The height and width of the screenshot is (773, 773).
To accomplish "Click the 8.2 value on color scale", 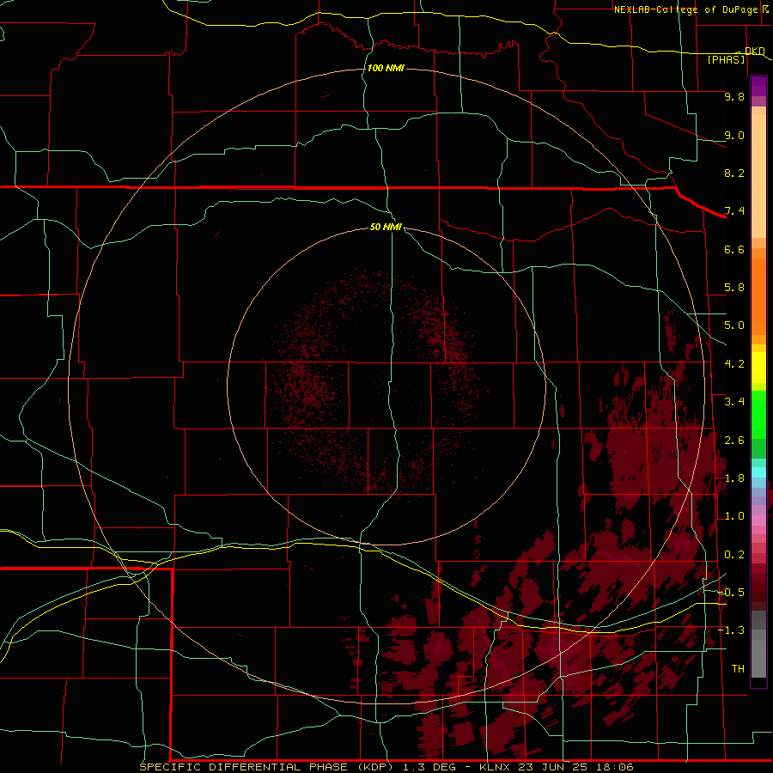I will tap(734, 173).
